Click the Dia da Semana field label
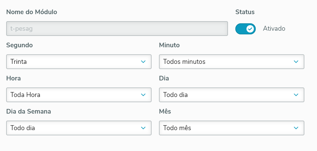Viewport: 317px width, 151px height. click(29, 111)
